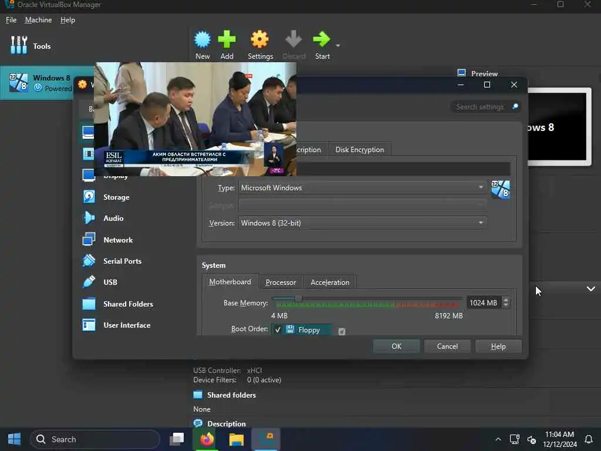Click the 'Device Filters:' text in details
Viewport: 601px width, 451px height.
coord(215,380)
